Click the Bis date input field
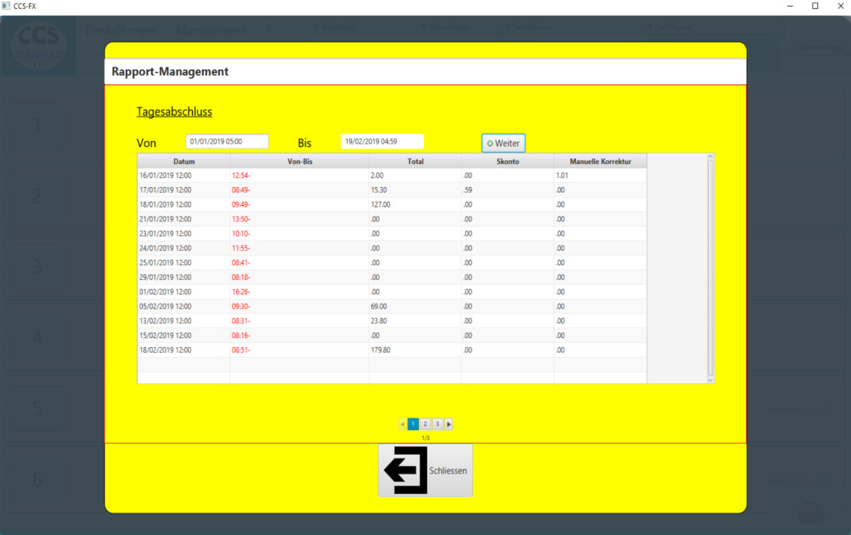The height and width of the screenshot is (535, 851). [382, 141]
